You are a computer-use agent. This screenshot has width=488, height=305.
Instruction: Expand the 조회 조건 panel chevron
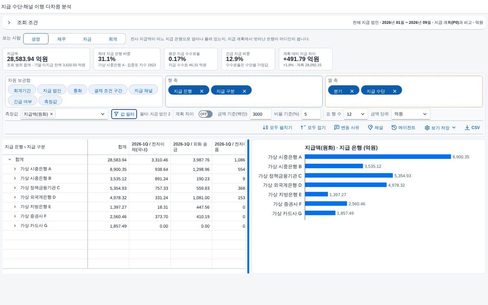(x=9, y=23)
